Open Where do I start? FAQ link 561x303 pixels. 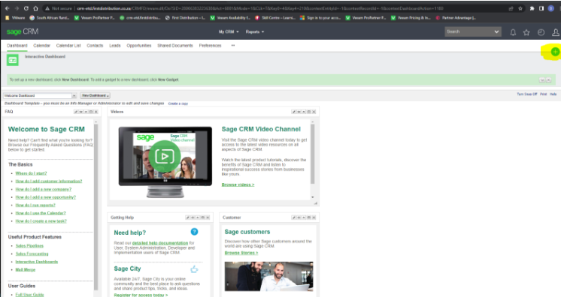click(x=31, y=173)
